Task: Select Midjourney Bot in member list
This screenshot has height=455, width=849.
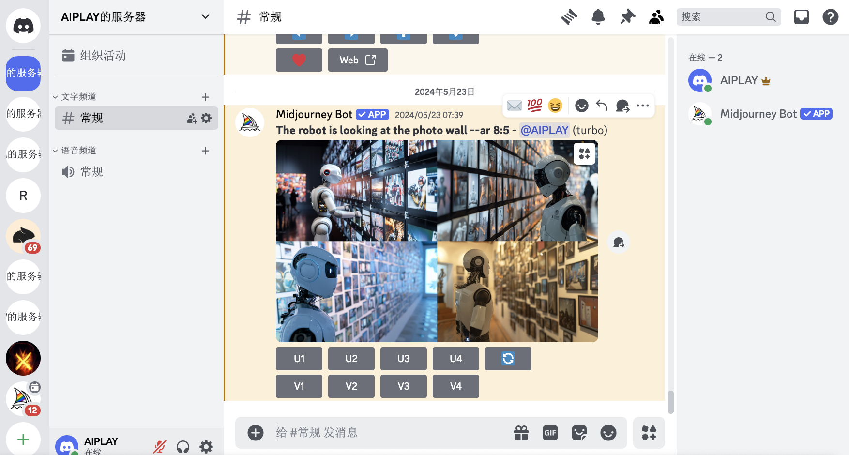Action: click(763, 114)
